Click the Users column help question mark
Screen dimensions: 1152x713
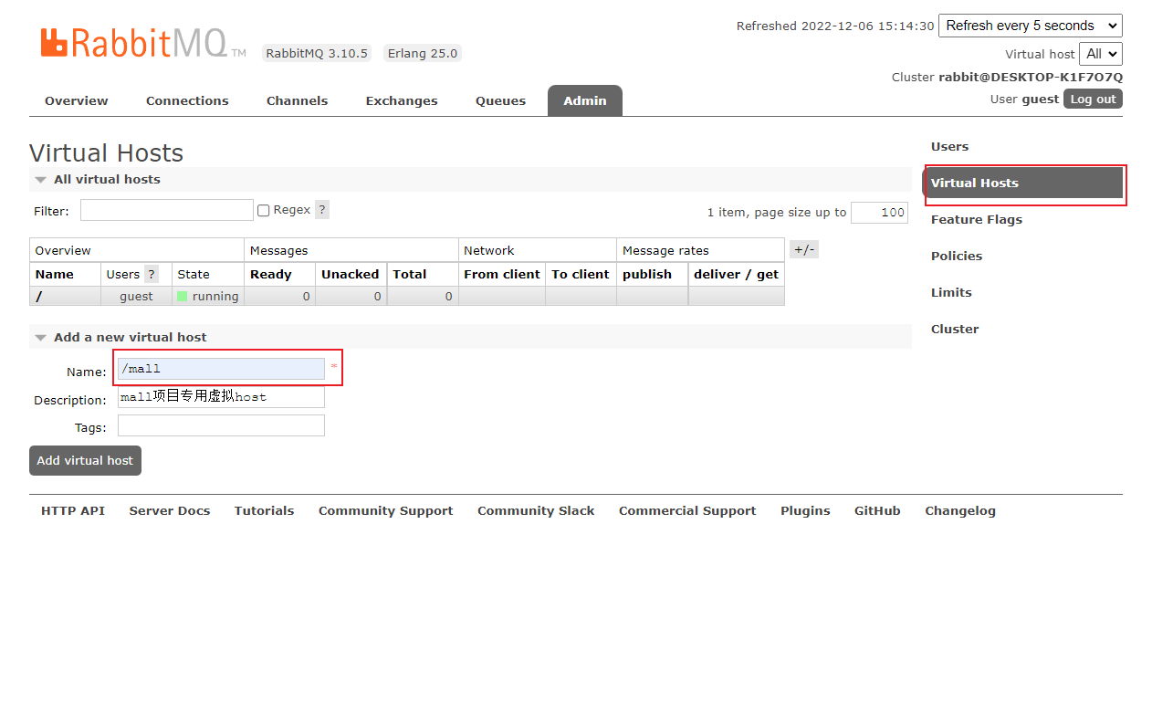click(152, 274)
